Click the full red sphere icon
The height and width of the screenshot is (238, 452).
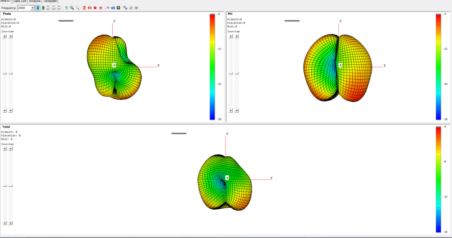95,8
